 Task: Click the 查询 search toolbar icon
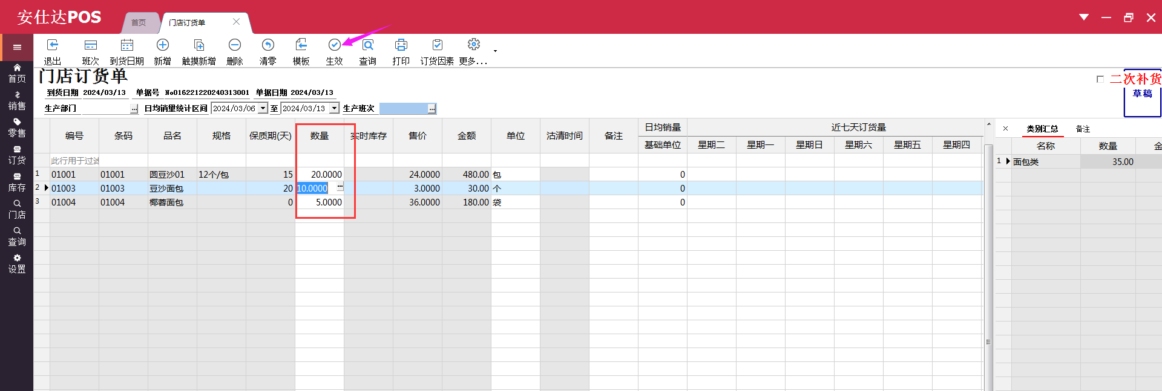pyautogui.click(x=367, y=45)
